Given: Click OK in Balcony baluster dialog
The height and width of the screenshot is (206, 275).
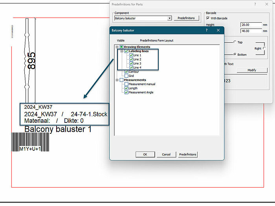Looking at the screenshot, I should pyautogui.click(x=145, y=155).
